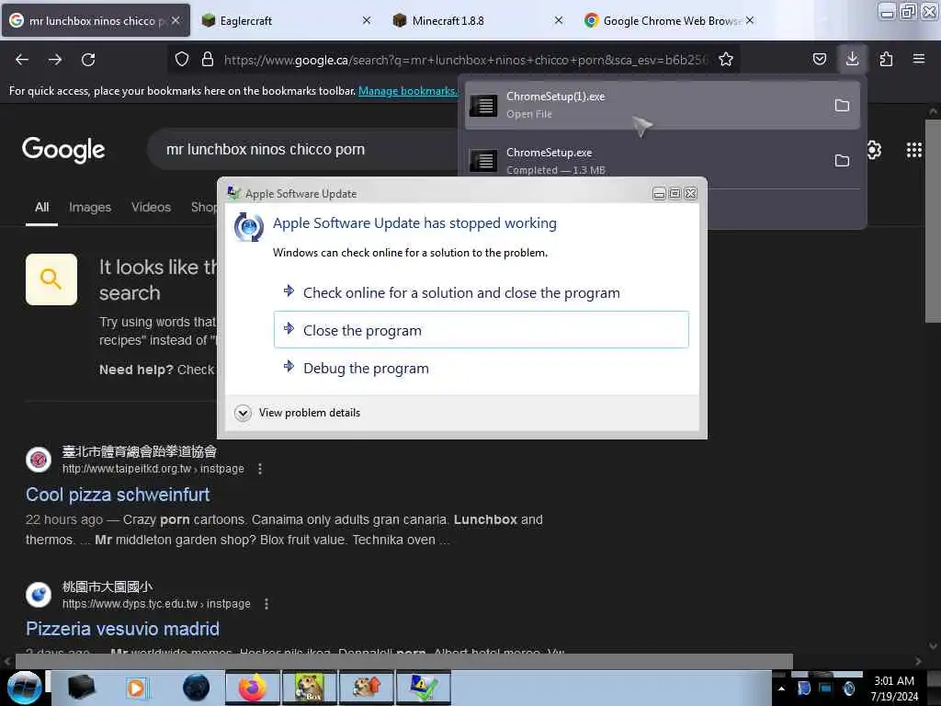Select the Videos results tab

(152, 207)
